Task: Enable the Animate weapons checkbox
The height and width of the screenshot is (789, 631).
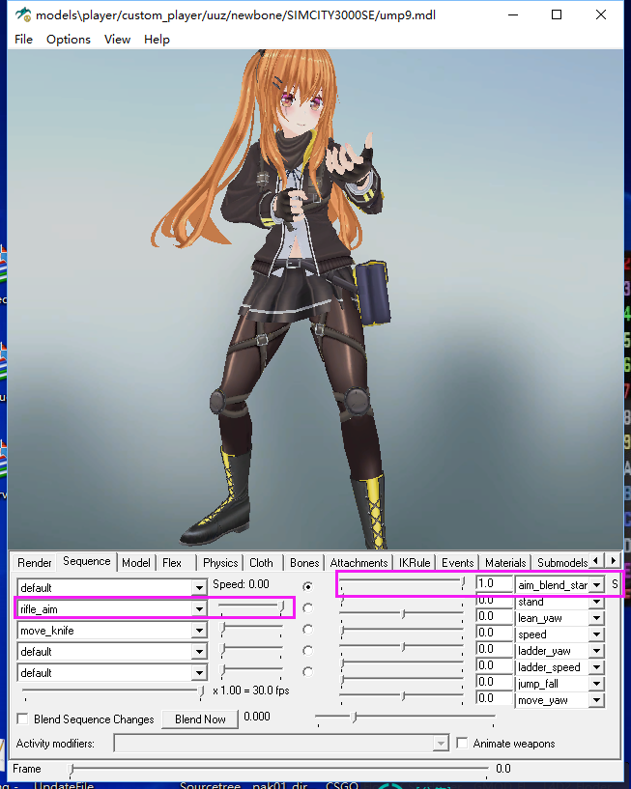Action: pyautogui.click(x=462, y=743)
